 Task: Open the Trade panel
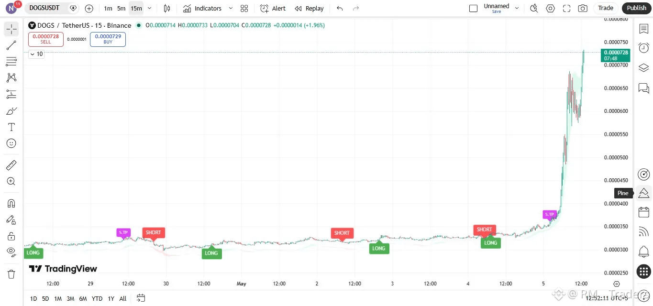tap(606, 8)
